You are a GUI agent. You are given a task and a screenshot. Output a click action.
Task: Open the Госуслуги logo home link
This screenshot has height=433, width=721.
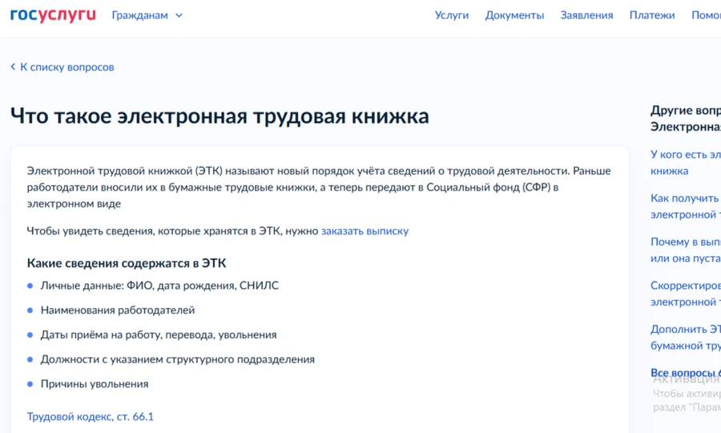(53, 14)
